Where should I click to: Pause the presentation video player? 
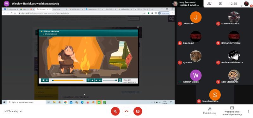coord(47,80)
